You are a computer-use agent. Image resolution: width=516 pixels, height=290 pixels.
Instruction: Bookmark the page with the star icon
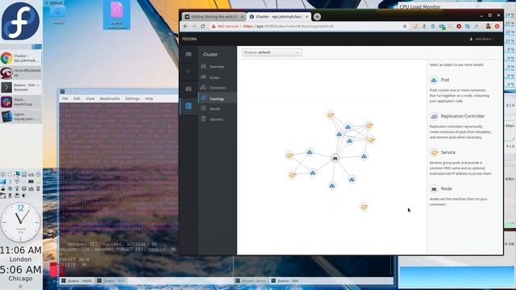[405, 27]
